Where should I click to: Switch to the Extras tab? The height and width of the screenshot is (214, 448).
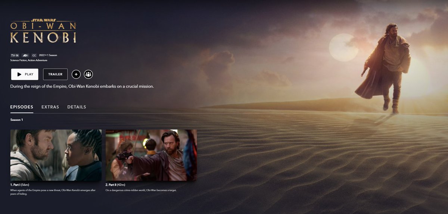coord(50,107)
